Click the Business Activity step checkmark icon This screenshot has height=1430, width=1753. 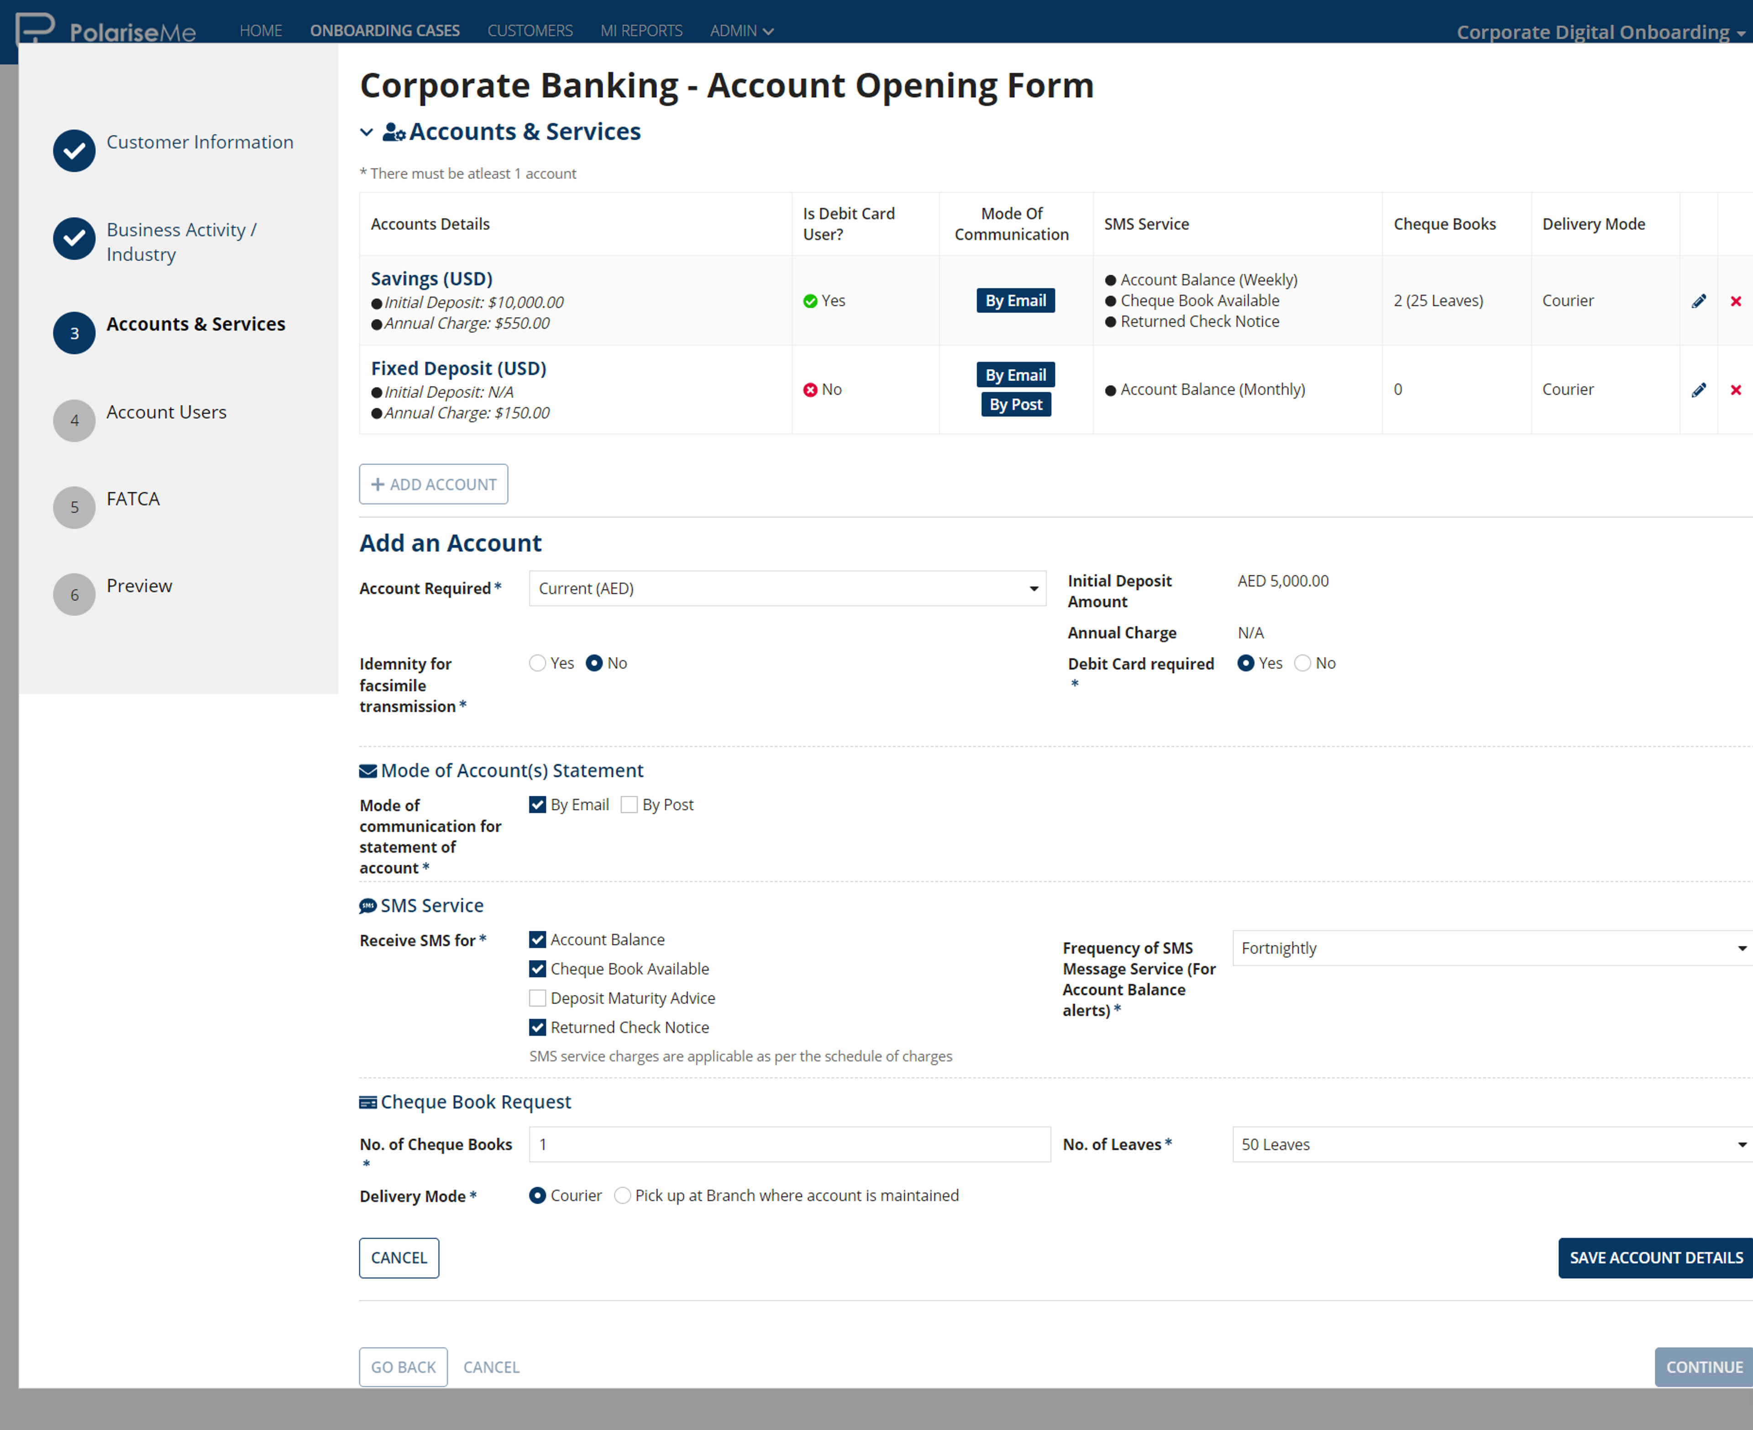pyautogui.click(x=74, y=238)
